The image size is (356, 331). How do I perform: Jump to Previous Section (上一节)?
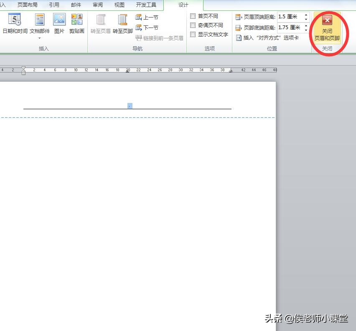(x=147, y=18)
